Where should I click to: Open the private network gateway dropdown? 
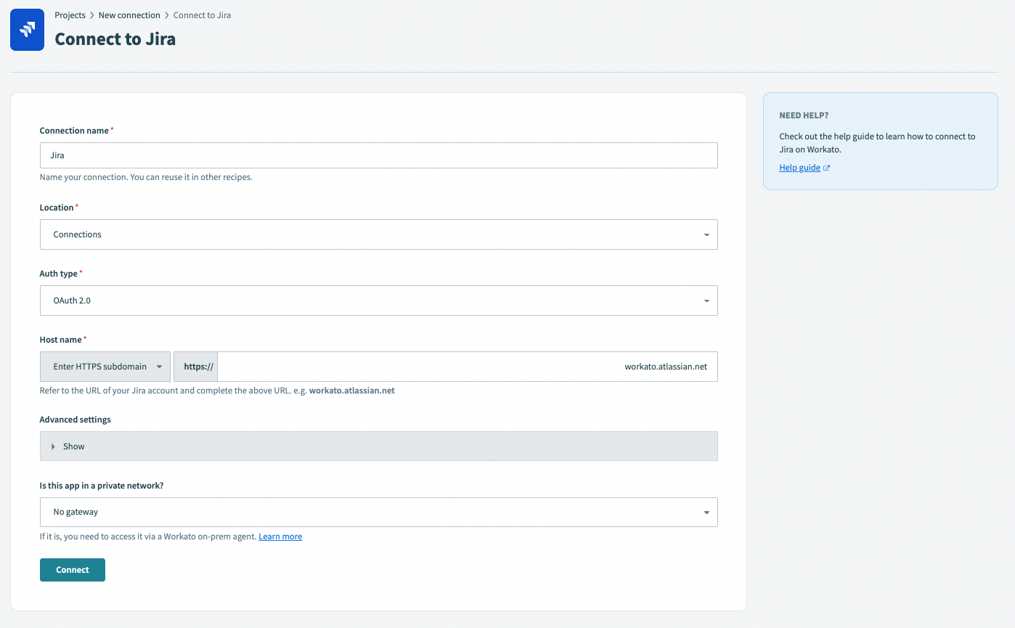(x=378, y=512)
